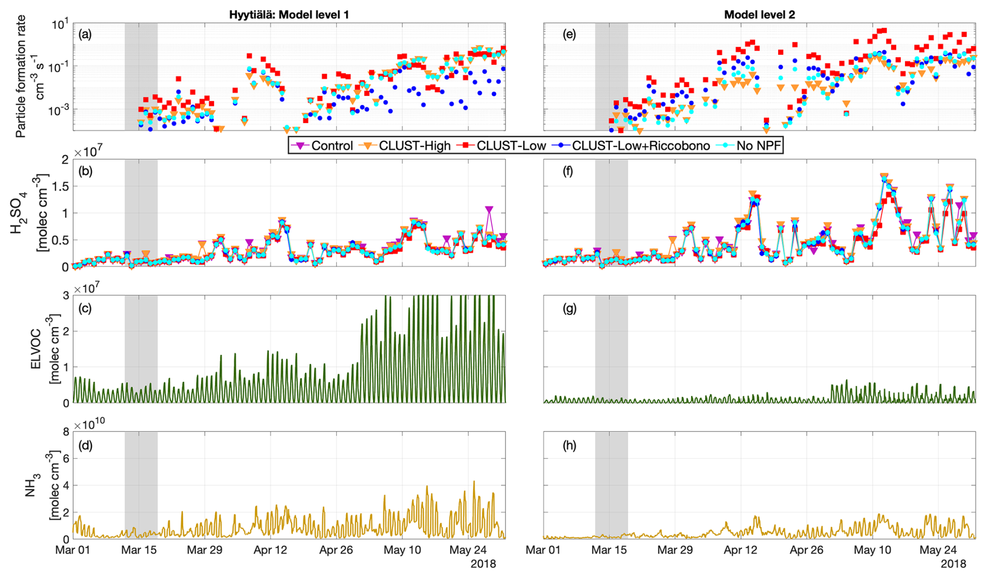Click the orange CLUST-High triangle legend marker
Image resolution: width=988 pixels, height=578 pixels.
click(368, 146)
